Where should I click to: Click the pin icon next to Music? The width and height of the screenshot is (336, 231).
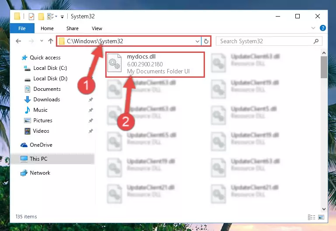coord(91,110)
